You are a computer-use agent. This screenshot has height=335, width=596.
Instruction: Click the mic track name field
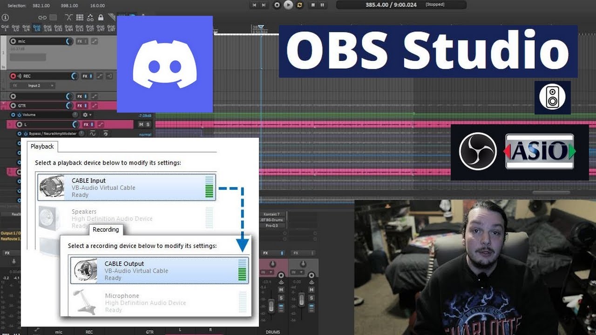41,41
